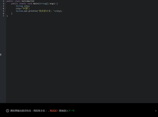Click the left edge panel handle
The width and height of the screenshot is (158, 117).
[x=1, y=55]
